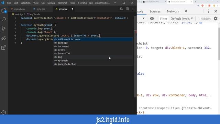Switch to the DevTools Sources tab
This screenshot has height=124, width=220.
pos(155,11)
